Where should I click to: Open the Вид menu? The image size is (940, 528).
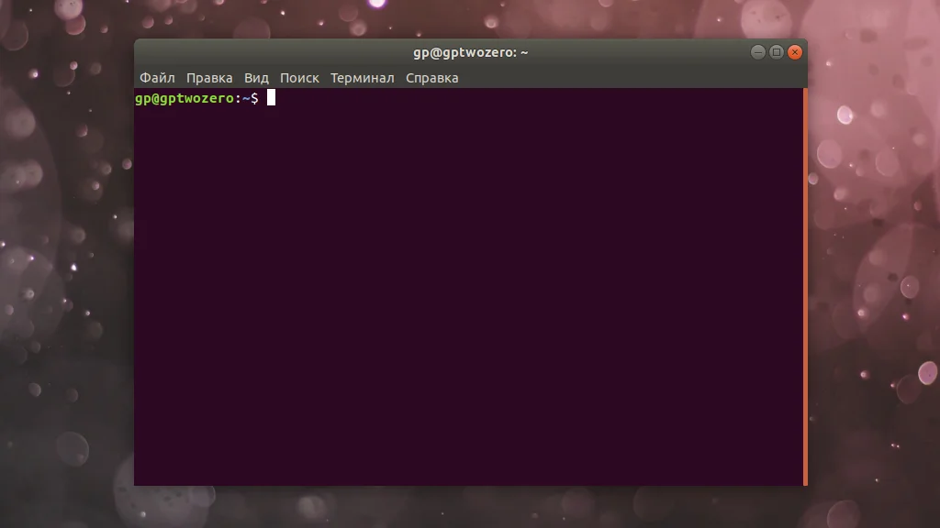(x=256, y=78)
